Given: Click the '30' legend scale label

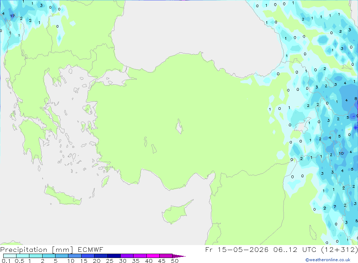Looking at the screenshot, I should point(123,261).
